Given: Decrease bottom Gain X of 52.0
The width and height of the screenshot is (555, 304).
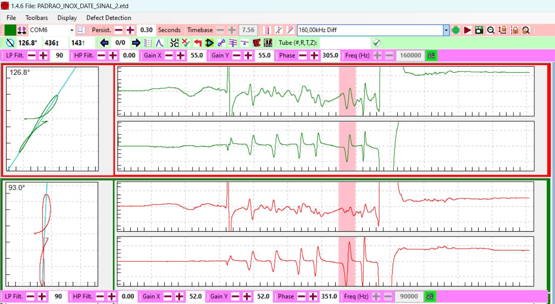Looking at the screenshot, I should coord(168,296).
